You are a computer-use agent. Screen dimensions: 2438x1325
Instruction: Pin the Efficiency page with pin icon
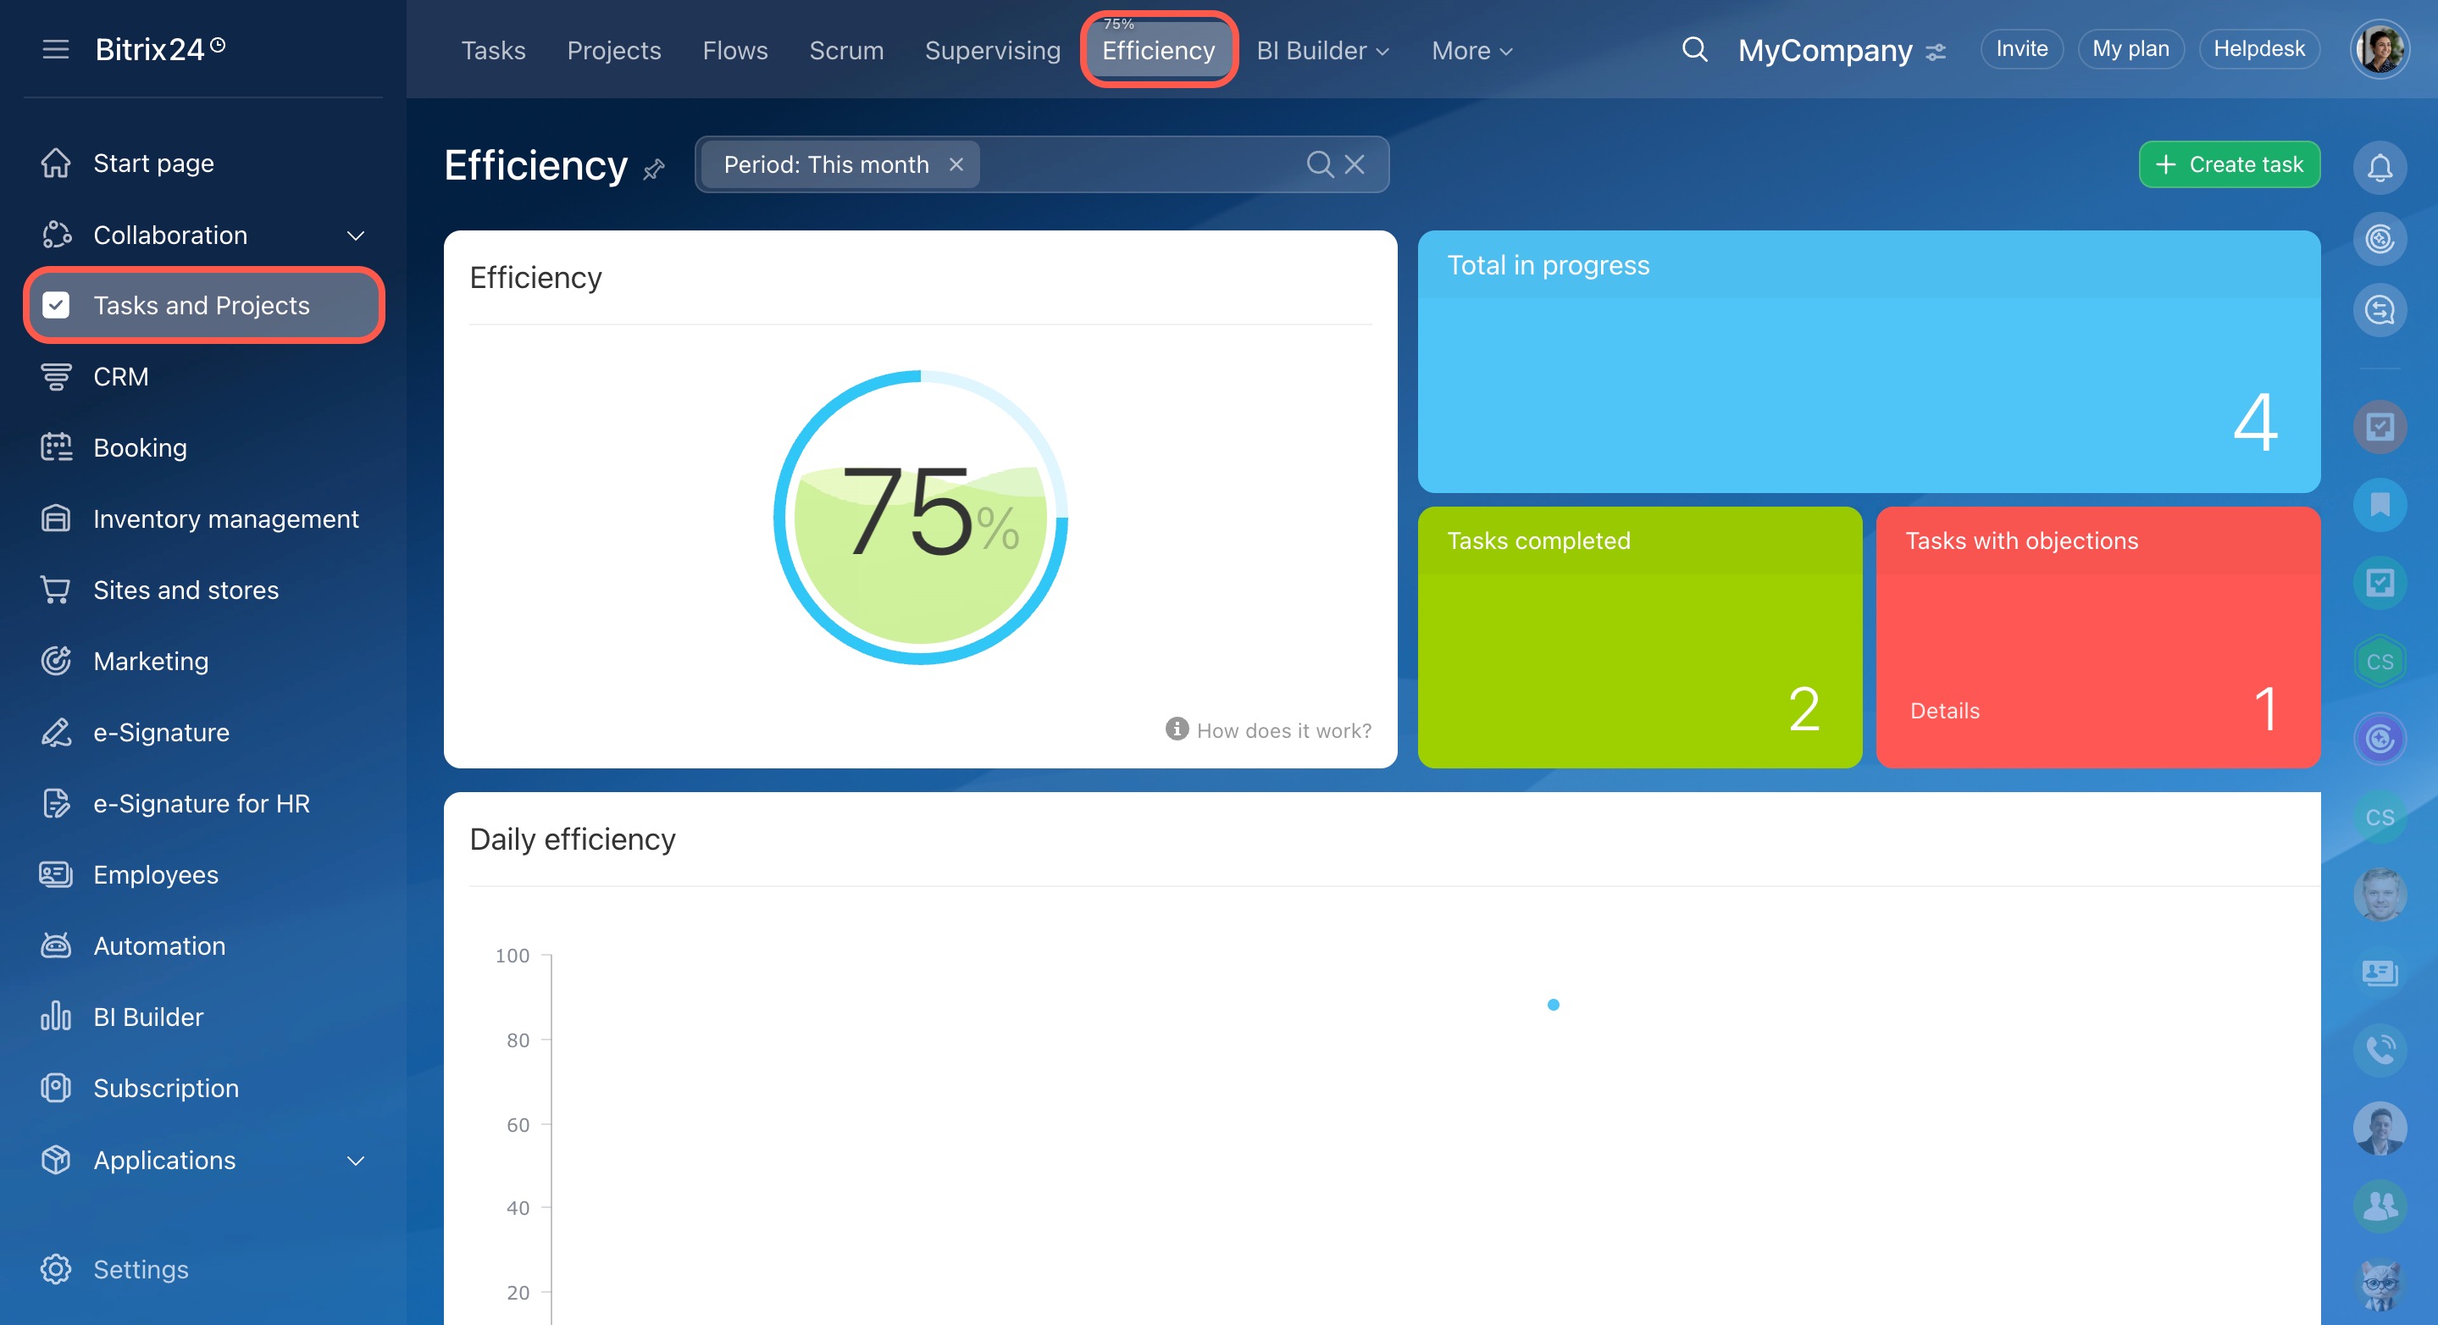click(654, 170)
